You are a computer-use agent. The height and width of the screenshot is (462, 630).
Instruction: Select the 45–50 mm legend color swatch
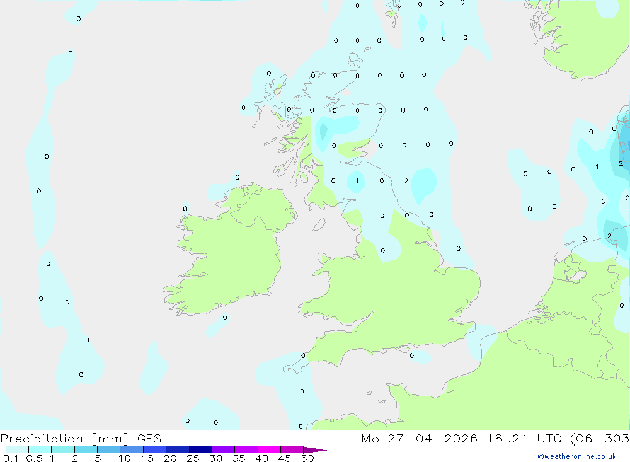[292, 449]
